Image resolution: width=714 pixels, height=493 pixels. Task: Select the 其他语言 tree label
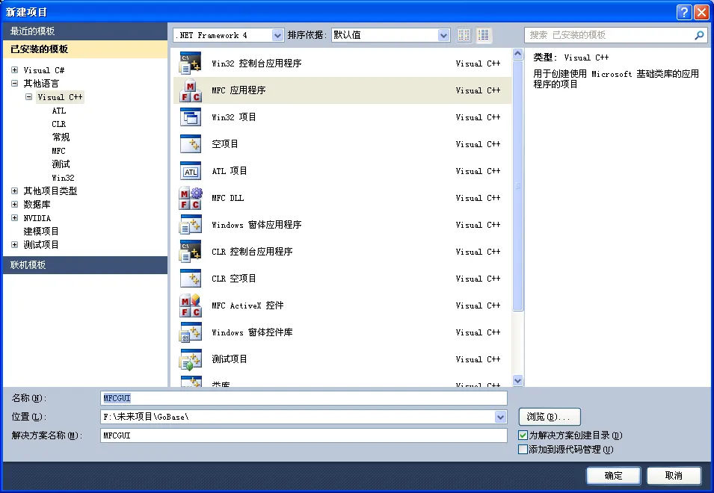pyautogui.click(x=41, y=83)
